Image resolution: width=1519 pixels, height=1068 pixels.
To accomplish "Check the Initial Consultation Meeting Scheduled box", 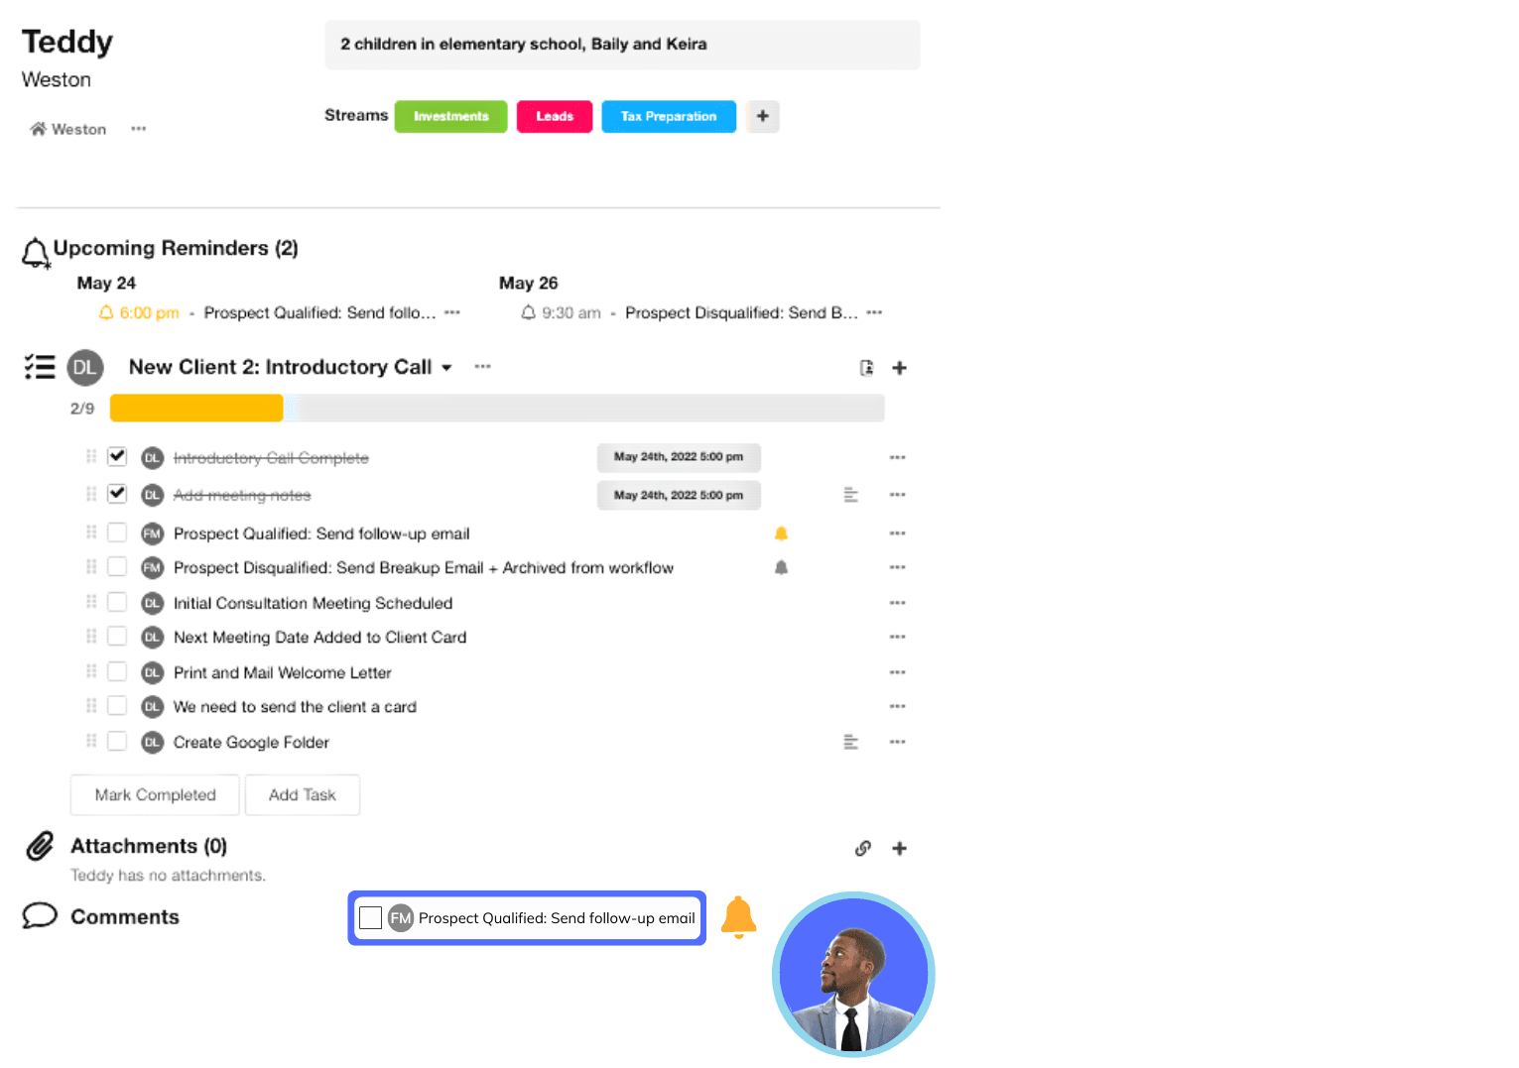I will click(x=117, y=602).
